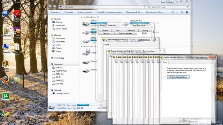Click Show Quota Settings button
This screenshot has height=125, width=223.
point(178,77)
